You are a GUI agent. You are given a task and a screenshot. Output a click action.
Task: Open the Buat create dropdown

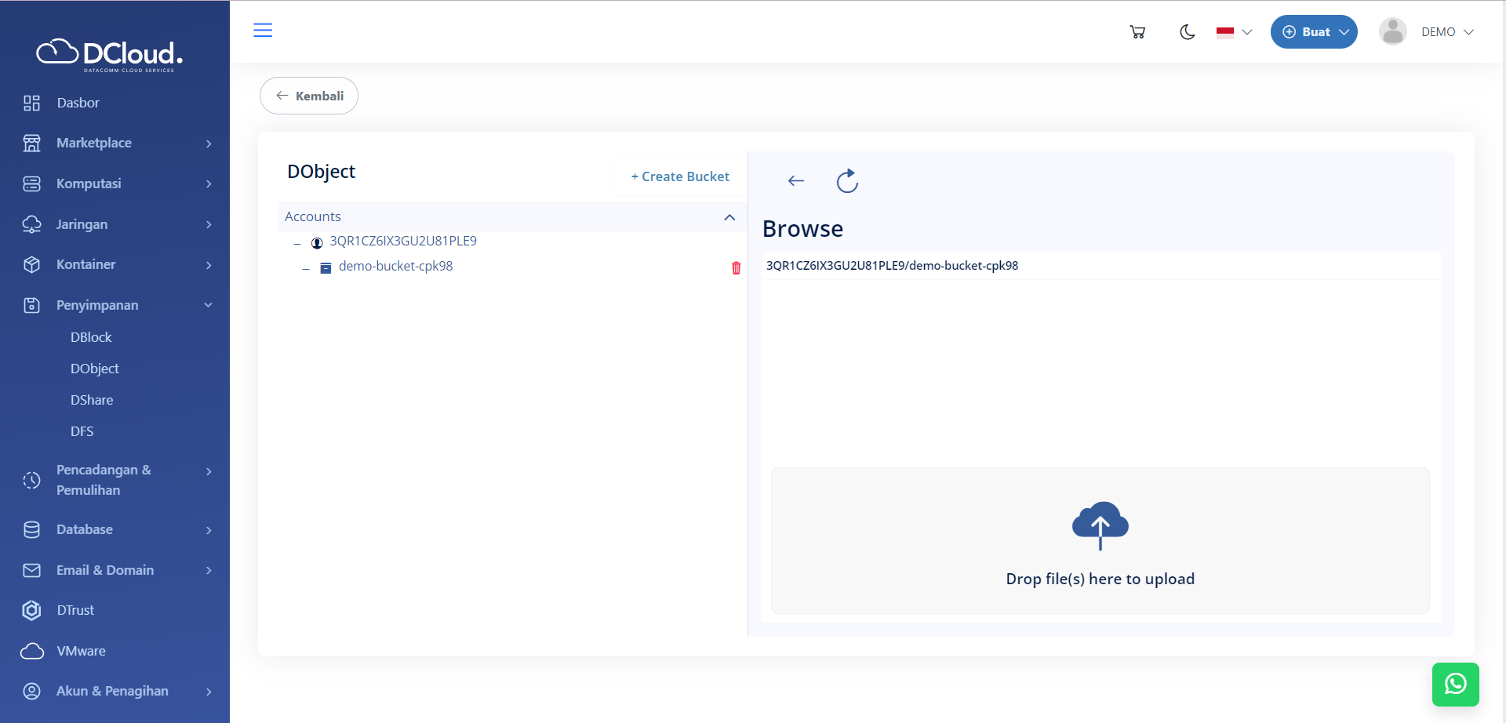(1314, 32)
